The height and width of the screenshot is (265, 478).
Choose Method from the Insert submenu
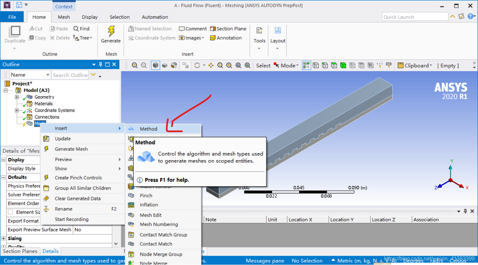(x=163, y=129)
